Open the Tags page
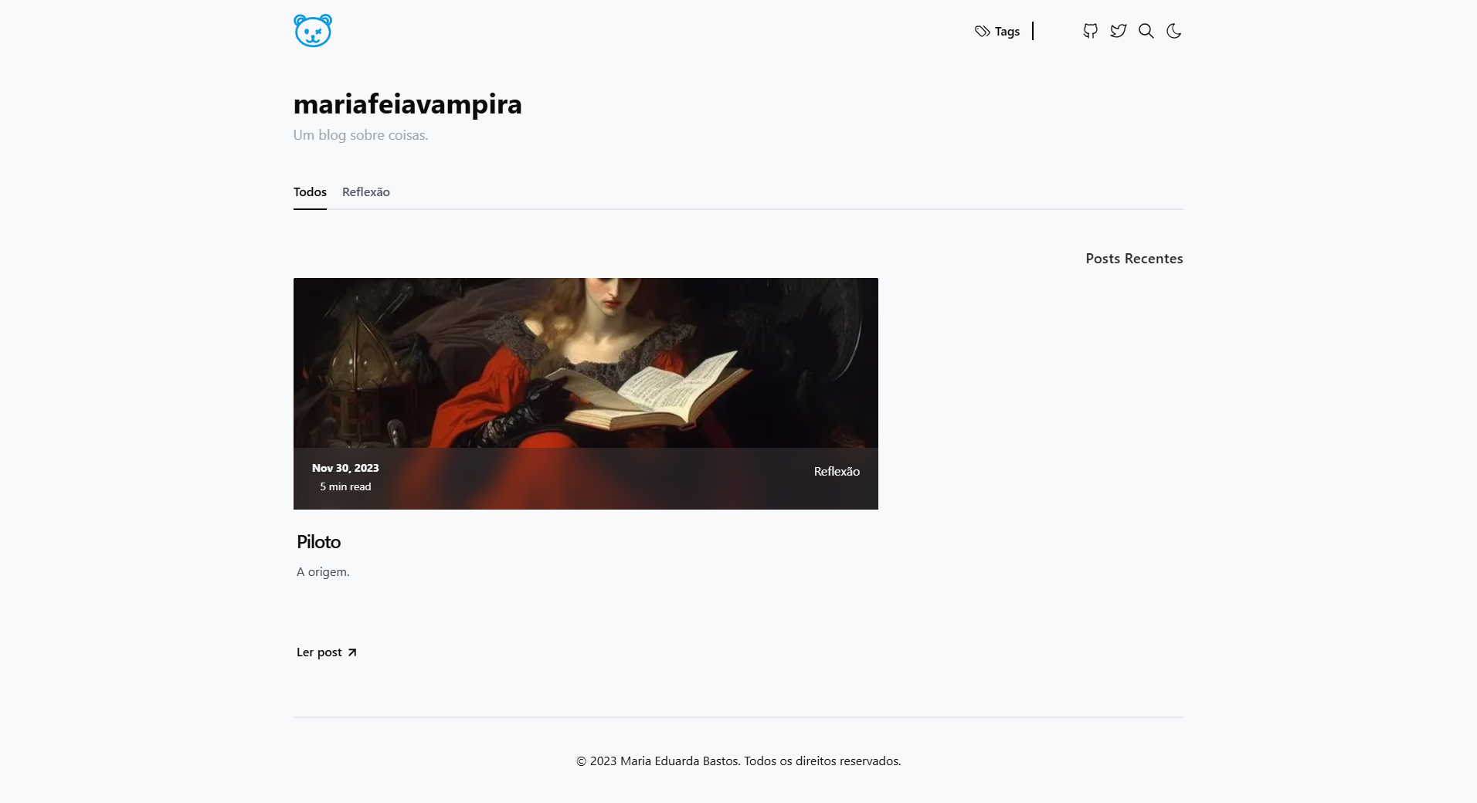Viewport: 1477px width, 803px height. coord(1007,32)
